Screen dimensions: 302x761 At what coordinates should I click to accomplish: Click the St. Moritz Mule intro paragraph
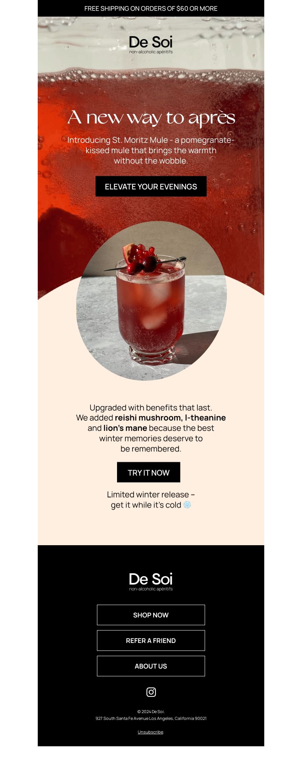click(x=151, y=150)
